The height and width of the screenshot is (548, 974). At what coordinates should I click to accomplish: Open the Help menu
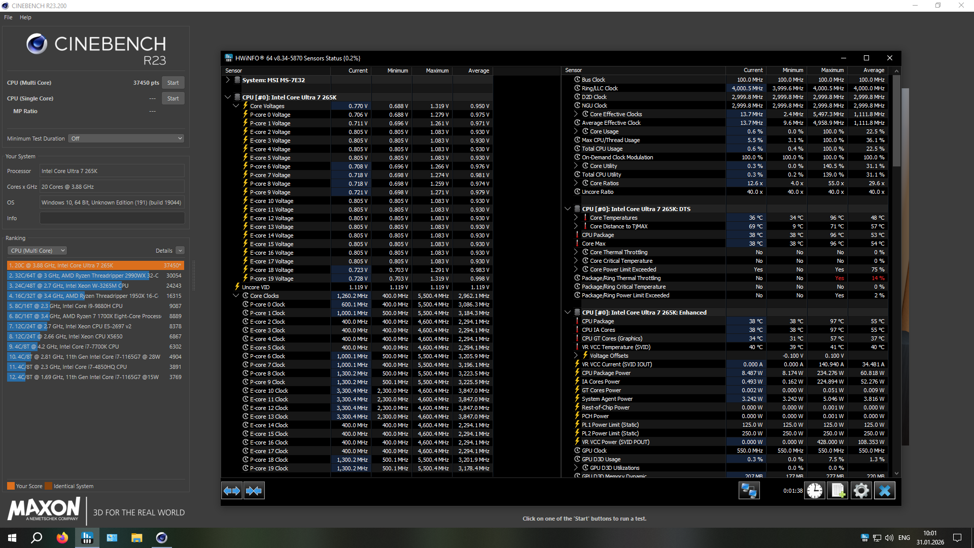tap(25, 17)
